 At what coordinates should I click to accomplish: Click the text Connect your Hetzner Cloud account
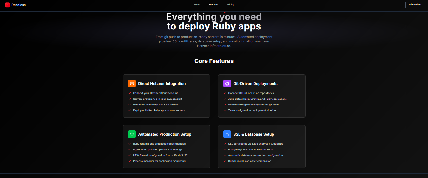(x=155, y=93)
